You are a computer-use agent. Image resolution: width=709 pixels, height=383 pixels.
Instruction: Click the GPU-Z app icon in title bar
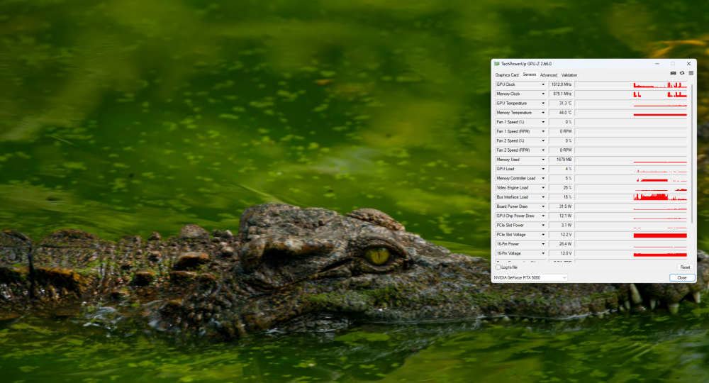click(496, 64)
